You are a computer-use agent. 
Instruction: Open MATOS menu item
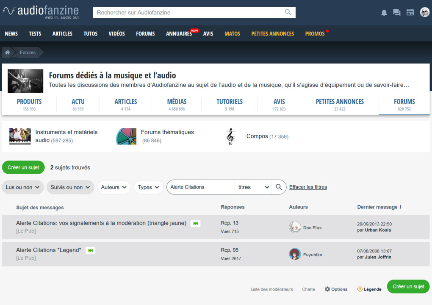pos(232,33)
